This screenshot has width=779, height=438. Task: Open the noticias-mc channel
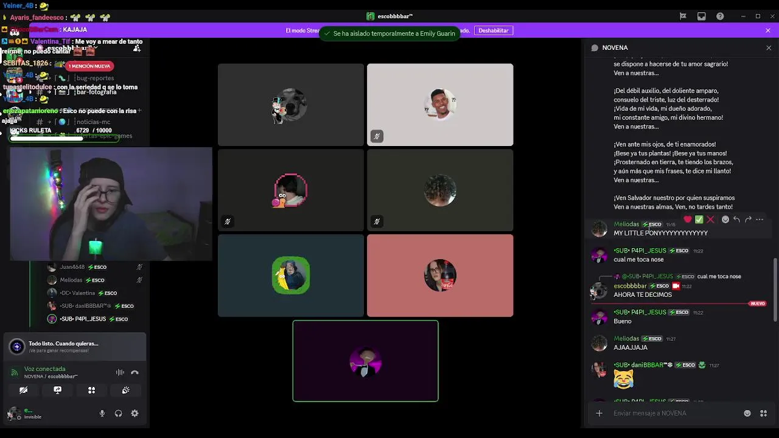[x=93, y=122]
